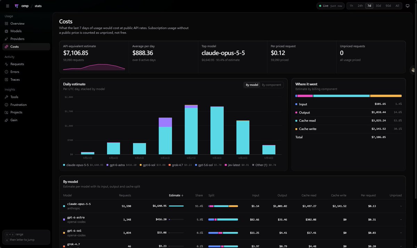Click the Gain sidebar icon
This screenshot has width=417, height=248.
coord(6,120)
